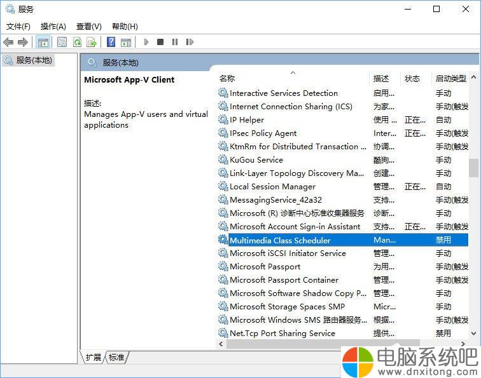This screenshot has width=481, height=378.
Task: Restart the service with the restart icon
Action: pos(190,42)
